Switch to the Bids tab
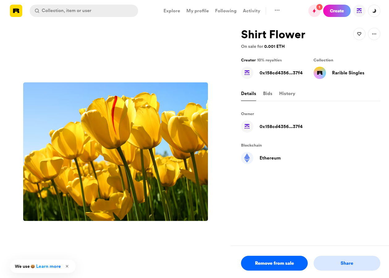 268,93
